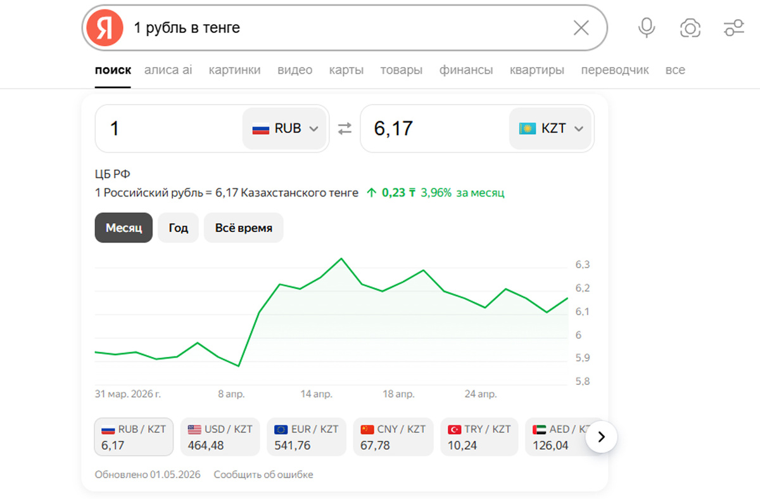Click the result field showing 6,17
760x499 pixels.
coord(434,129)
